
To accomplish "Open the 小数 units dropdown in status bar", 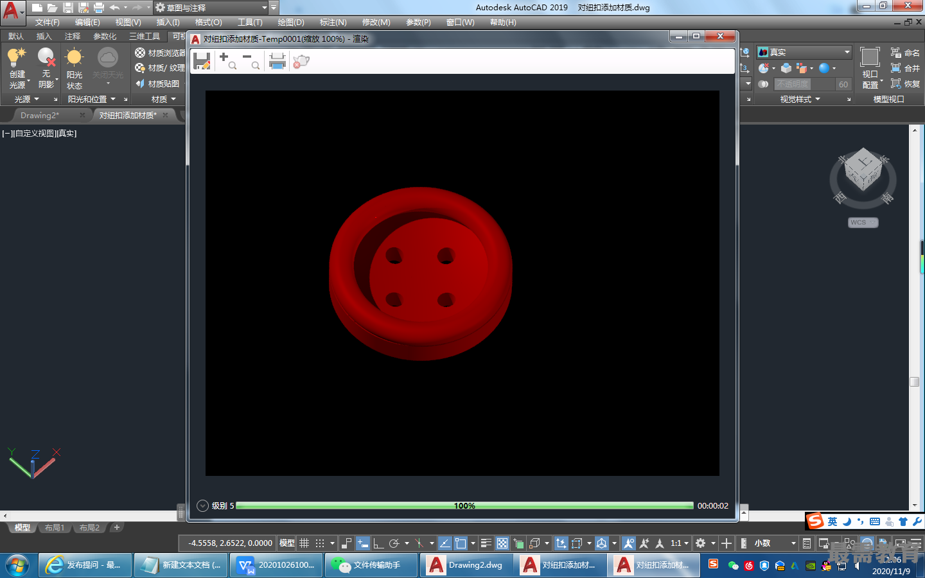I will (x=775, y=543).
